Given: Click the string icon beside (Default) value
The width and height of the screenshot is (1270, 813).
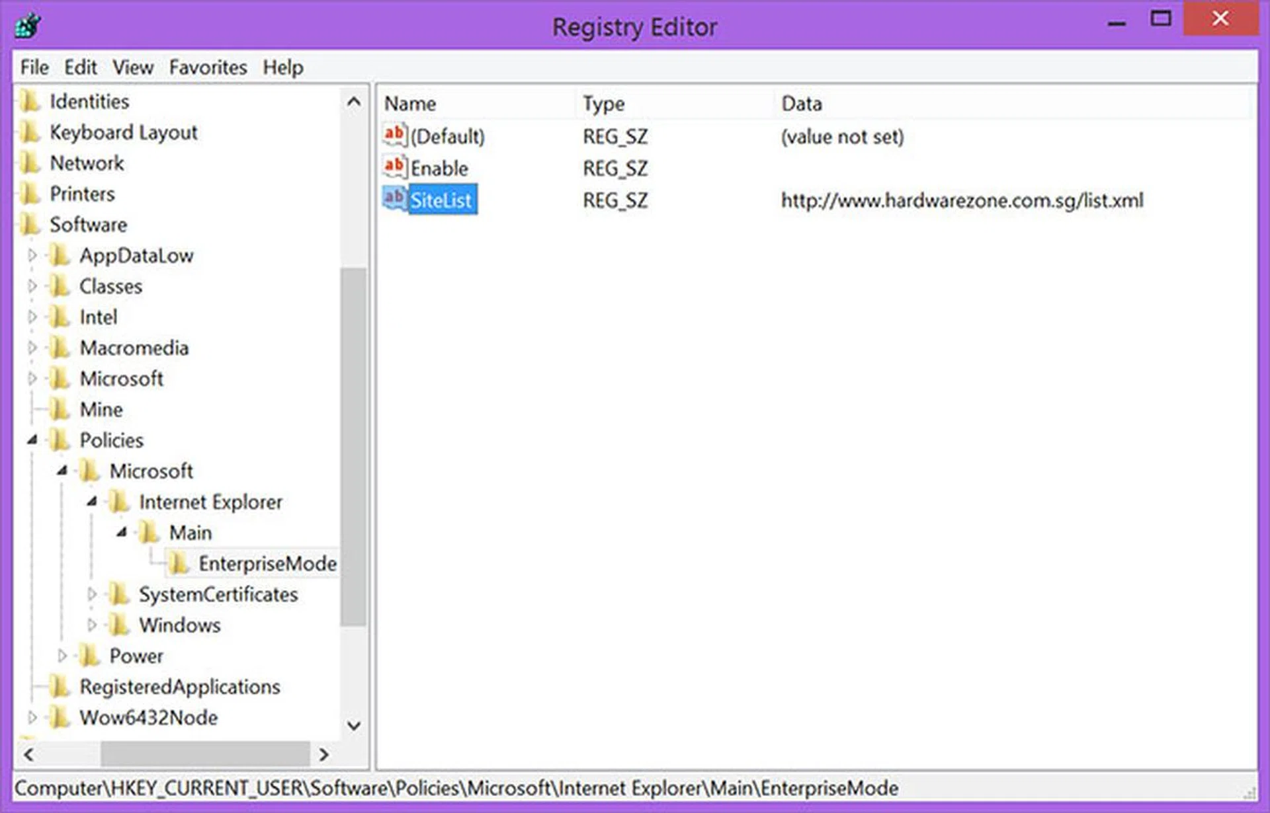Looking at the screenshot, I should click(x=394, y=135).
